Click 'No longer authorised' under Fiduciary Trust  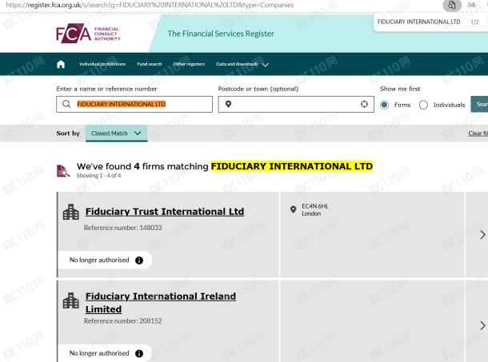pos(99,260)
